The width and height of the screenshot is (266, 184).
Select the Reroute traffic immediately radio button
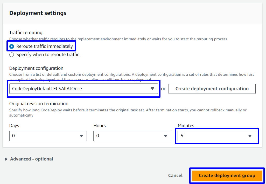[12, 47]
